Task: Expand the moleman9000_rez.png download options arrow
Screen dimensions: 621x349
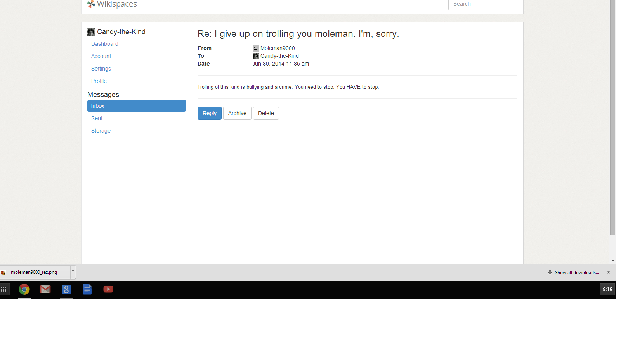Action: pos(73,271)
